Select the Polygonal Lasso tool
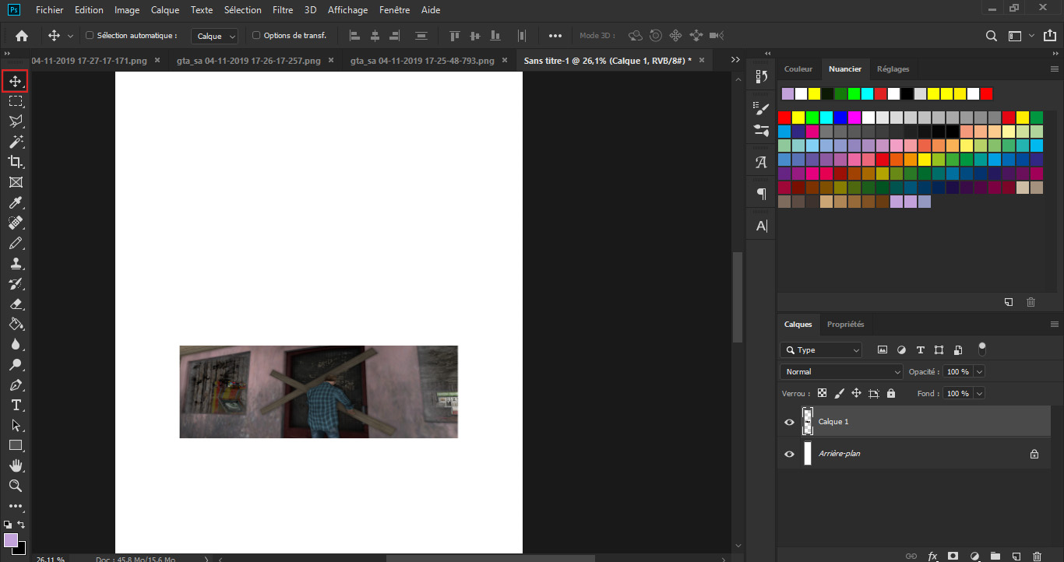Image resolution: width=1064 pixels, height=562 pixels. (15, 121)
